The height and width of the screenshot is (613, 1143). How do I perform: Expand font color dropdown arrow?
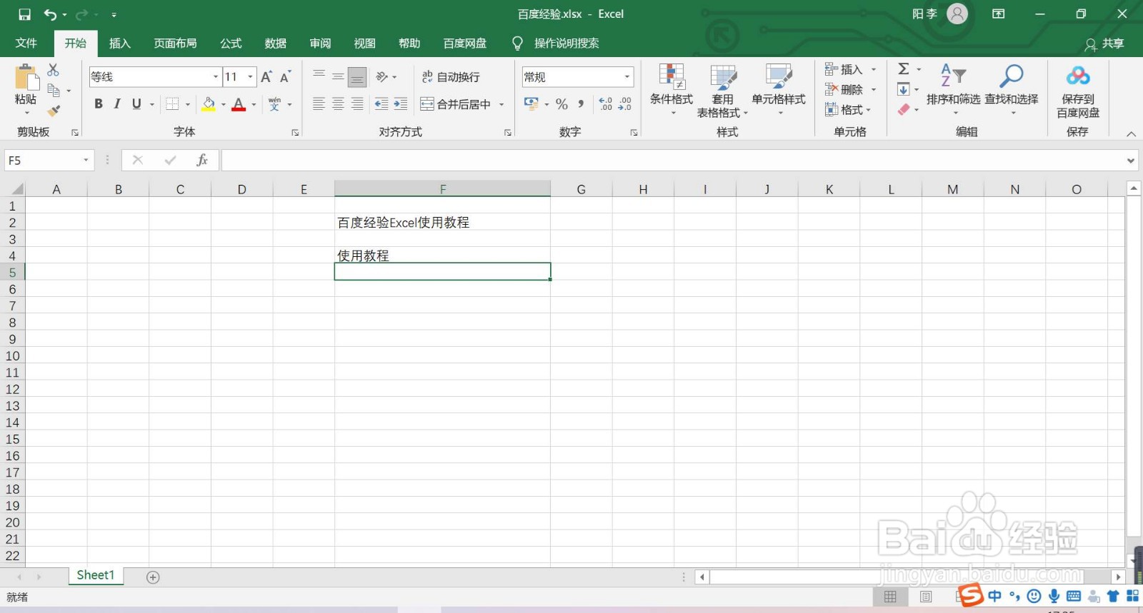[254, 104]
